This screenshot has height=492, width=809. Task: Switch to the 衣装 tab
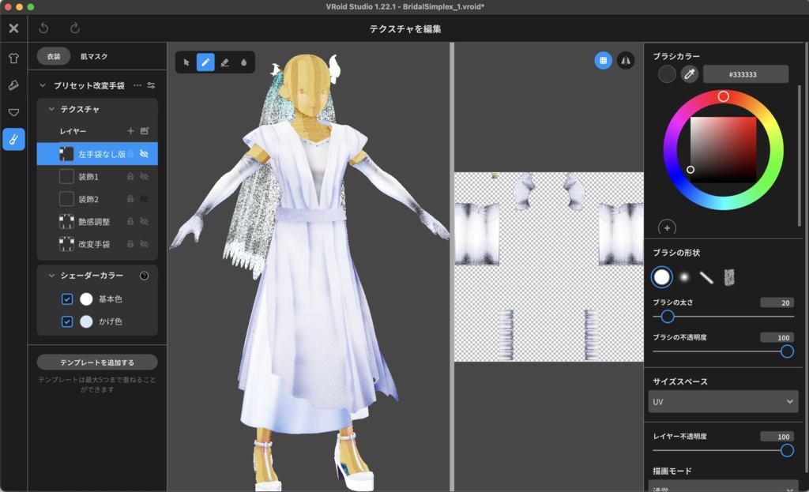pos(54,56)
